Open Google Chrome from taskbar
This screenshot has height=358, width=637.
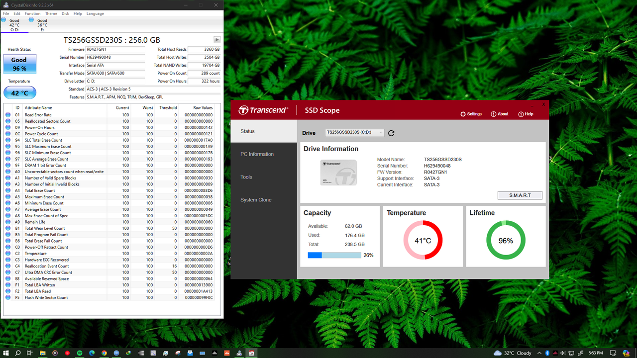(x=104, y=353)
